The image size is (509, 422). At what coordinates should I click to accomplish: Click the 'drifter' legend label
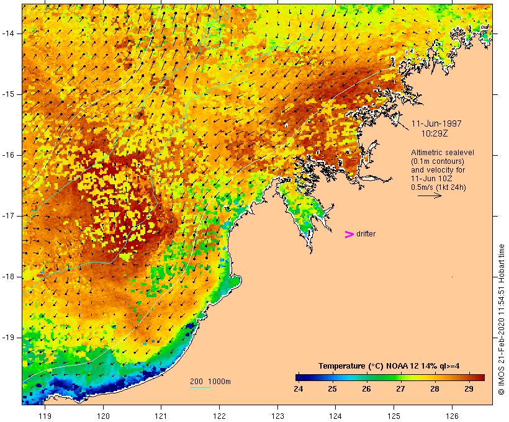pyautogui.click(x=366, y=234)
